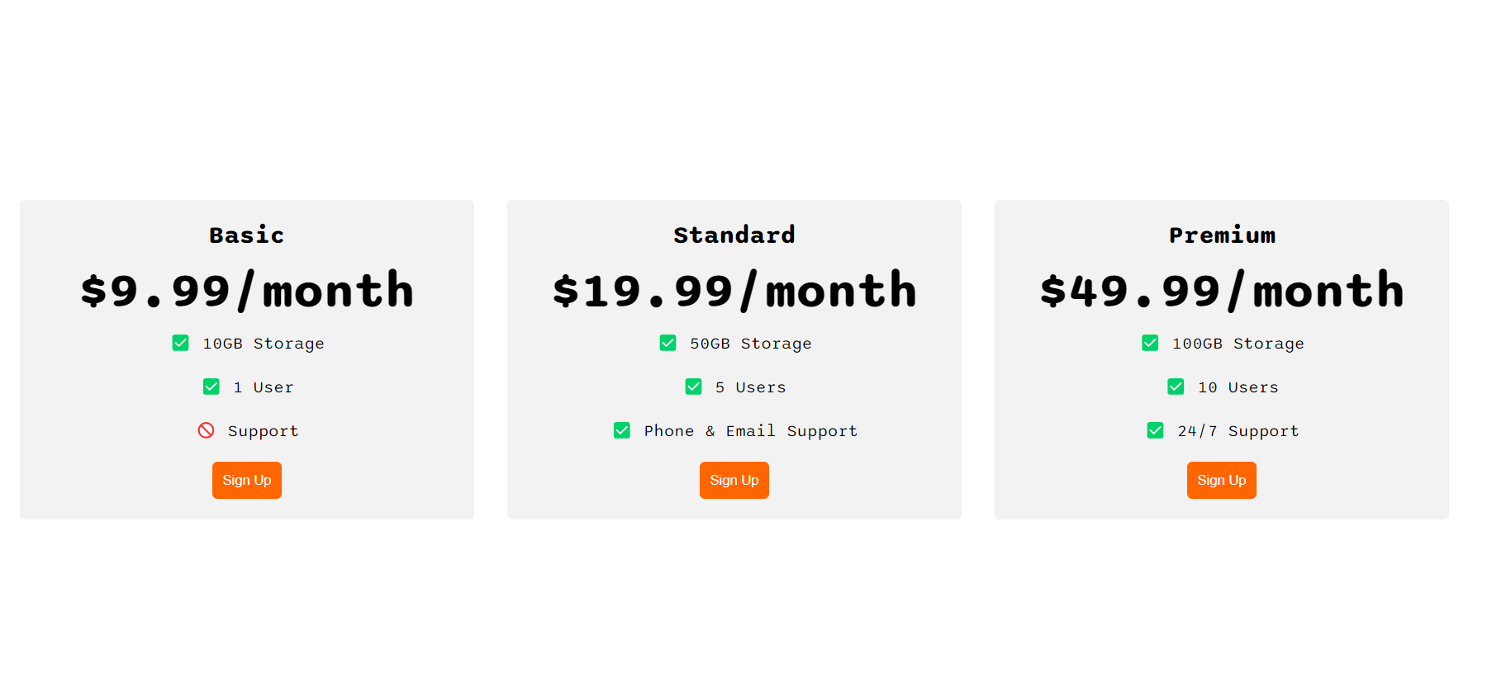
Task: Click the $19.99/month price text
Action: click(734, 291)
